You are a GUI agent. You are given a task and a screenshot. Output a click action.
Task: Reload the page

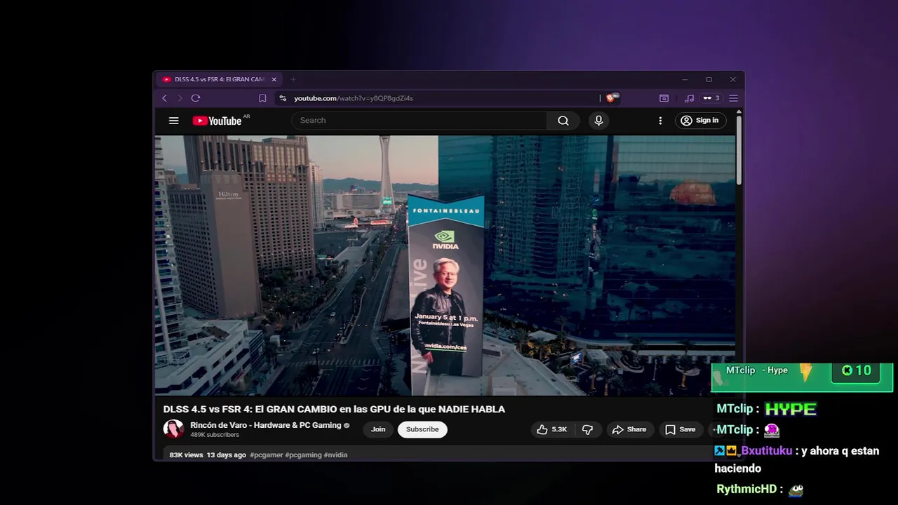[x=196, y=98]
